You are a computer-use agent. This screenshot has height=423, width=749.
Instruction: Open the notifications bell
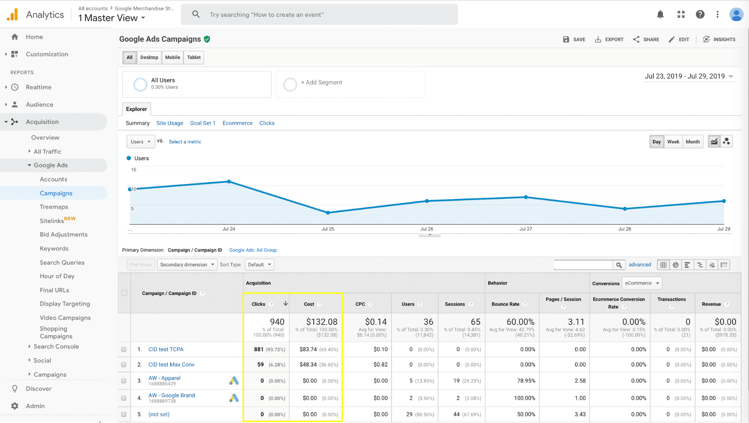tap(660, 15)
